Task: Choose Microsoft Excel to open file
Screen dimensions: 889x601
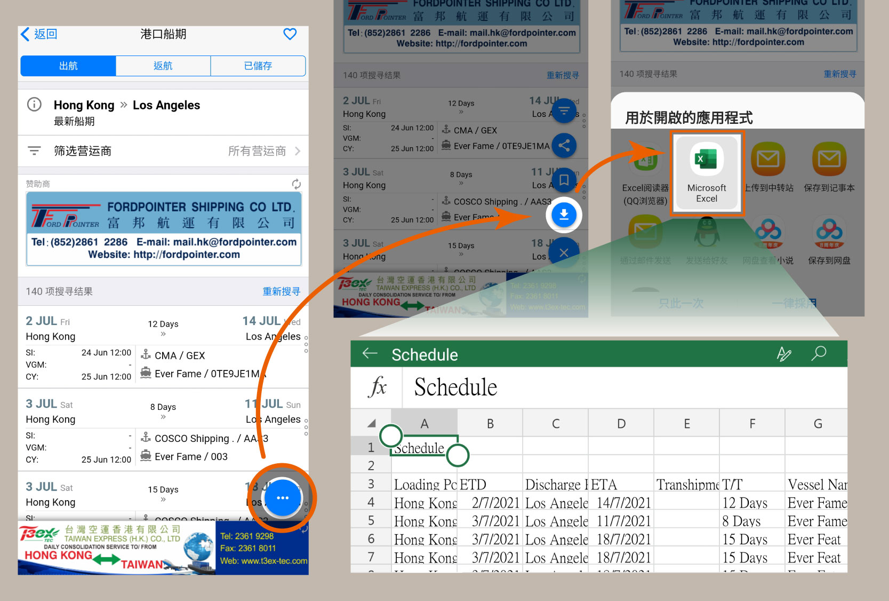Action: tap(707, 173)
